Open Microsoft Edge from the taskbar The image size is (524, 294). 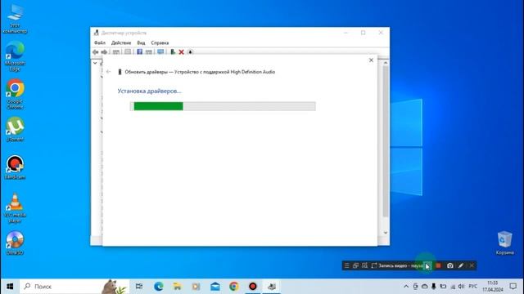click(159, 287)
